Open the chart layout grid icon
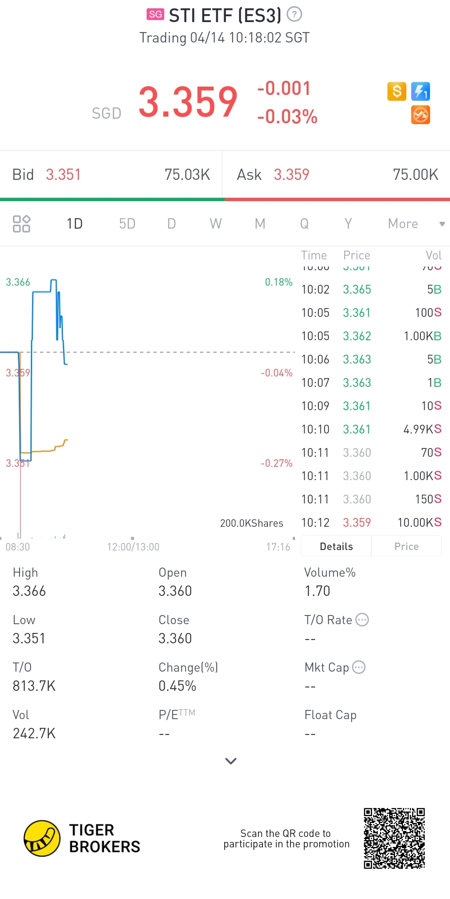The height and width of the screenshot is (899, 450). pos(21,224)
